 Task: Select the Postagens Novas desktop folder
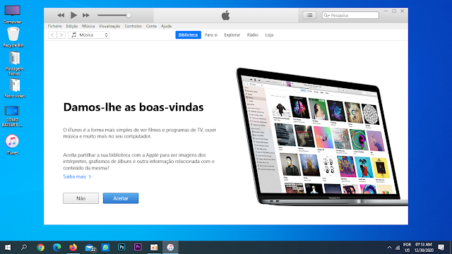point(14,64)
